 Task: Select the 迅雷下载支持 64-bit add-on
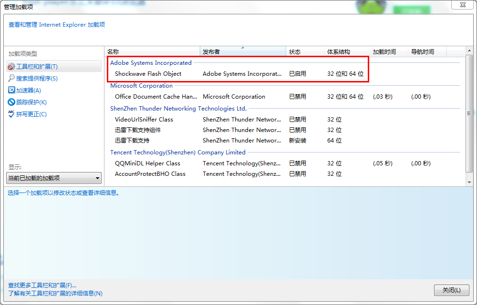[x=132, y=141]
